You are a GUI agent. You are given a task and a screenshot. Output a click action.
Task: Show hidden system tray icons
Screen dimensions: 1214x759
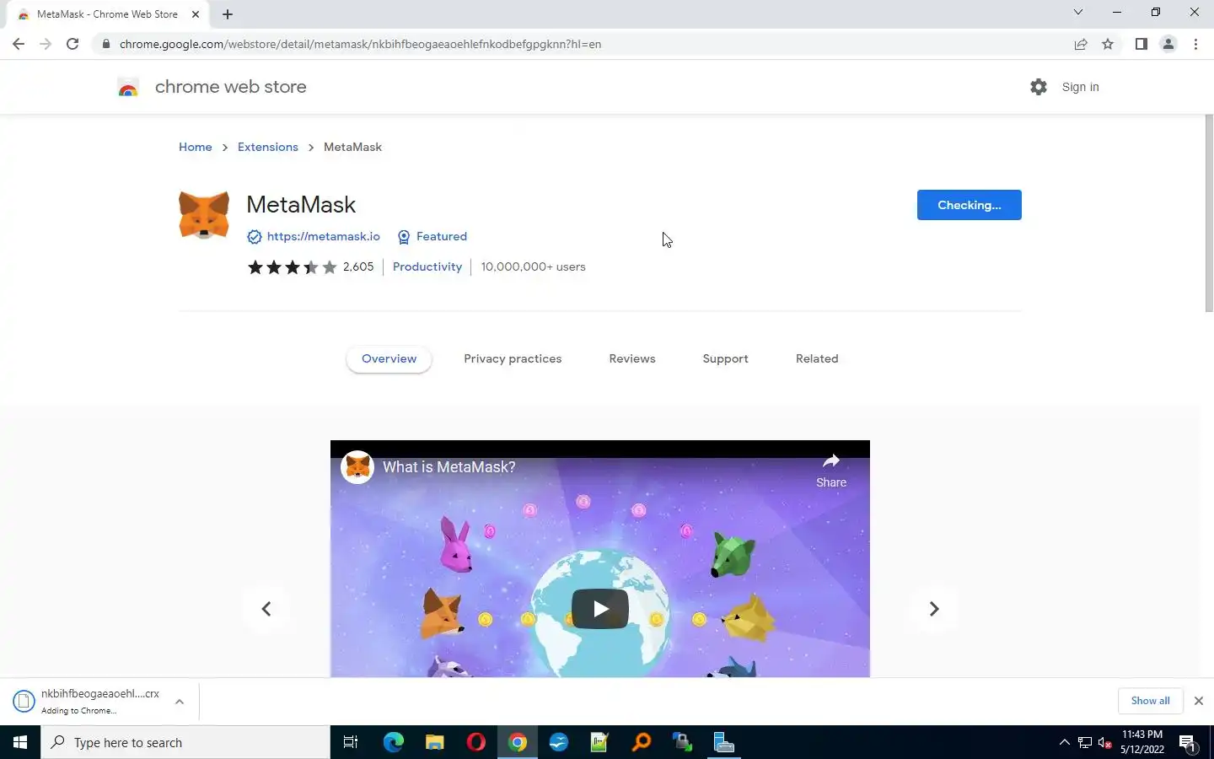coord(1064,742)
